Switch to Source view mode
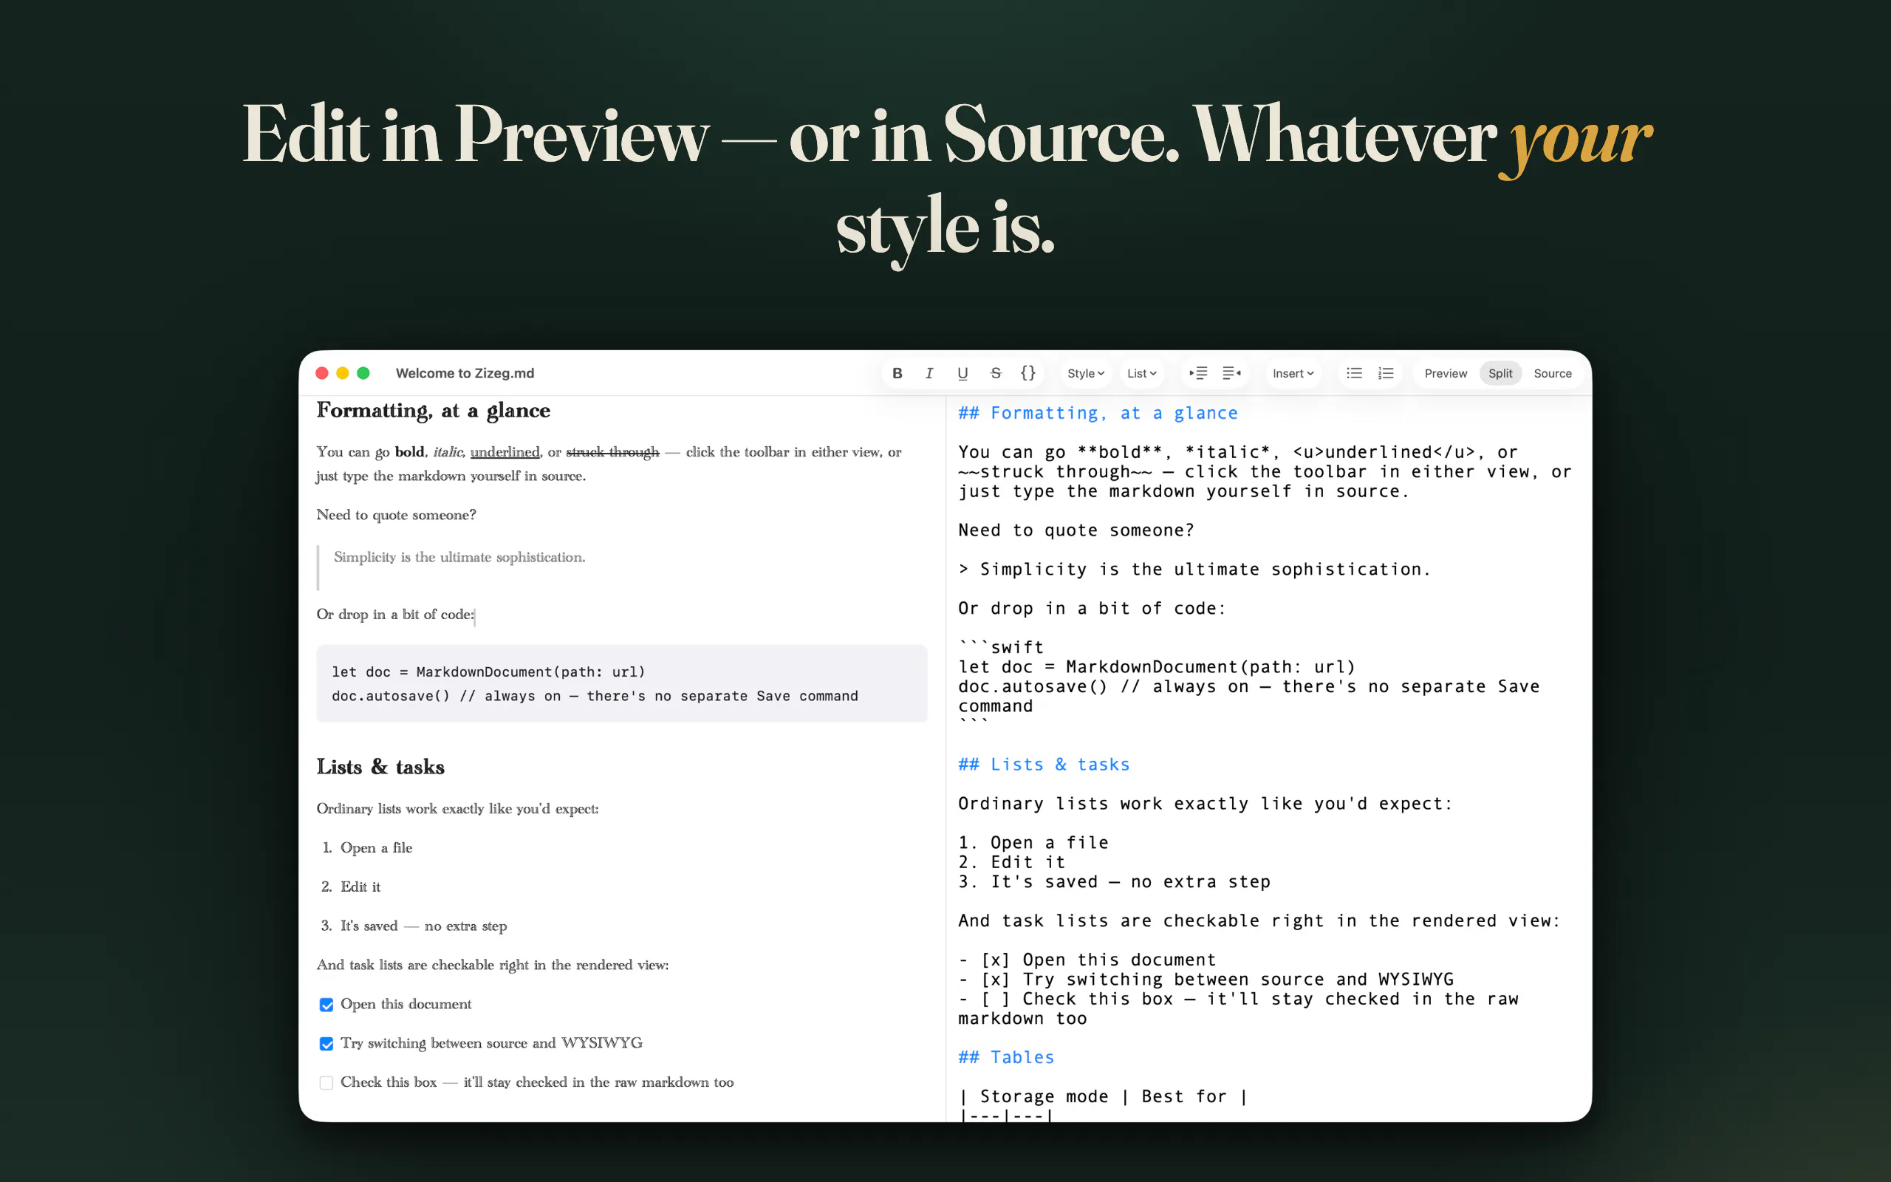Screen dimensions: 1891x1182 (x=1553, y=374)
